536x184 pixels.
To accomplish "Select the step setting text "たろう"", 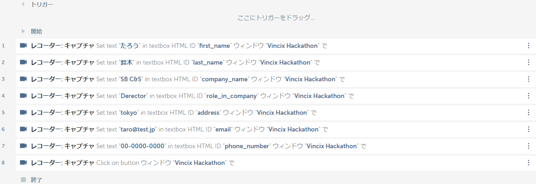I will 131,46.
